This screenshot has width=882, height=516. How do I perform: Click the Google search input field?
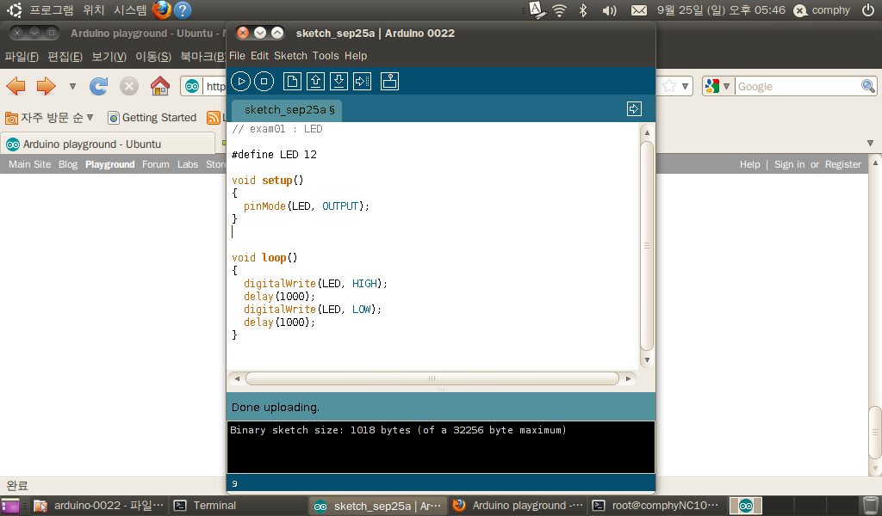click(x=798, y=87)
